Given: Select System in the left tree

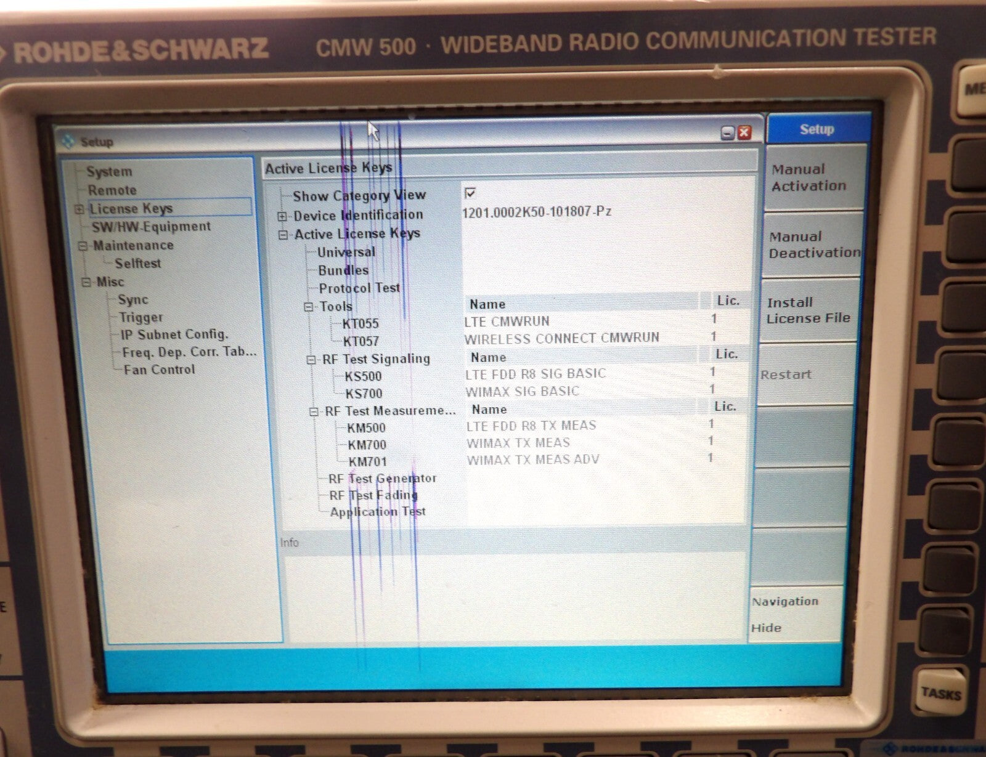Looking at the screenshot, I should point(109,172).
